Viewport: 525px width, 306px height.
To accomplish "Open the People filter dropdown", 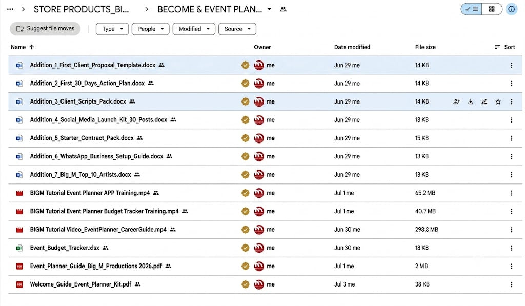I will click(x=151, y=29).
